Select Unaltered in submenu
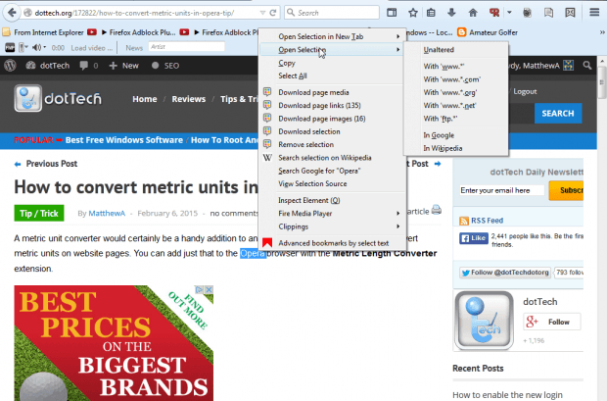 coord(456,50)
